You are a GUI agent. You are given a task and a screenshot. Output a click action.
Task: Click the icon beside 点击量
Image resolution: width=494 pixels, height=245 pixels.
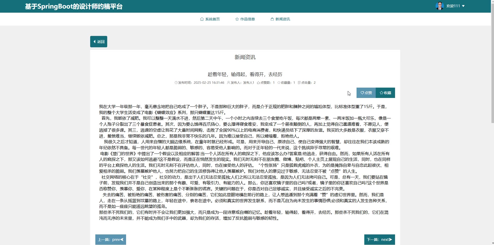[299, 83]
